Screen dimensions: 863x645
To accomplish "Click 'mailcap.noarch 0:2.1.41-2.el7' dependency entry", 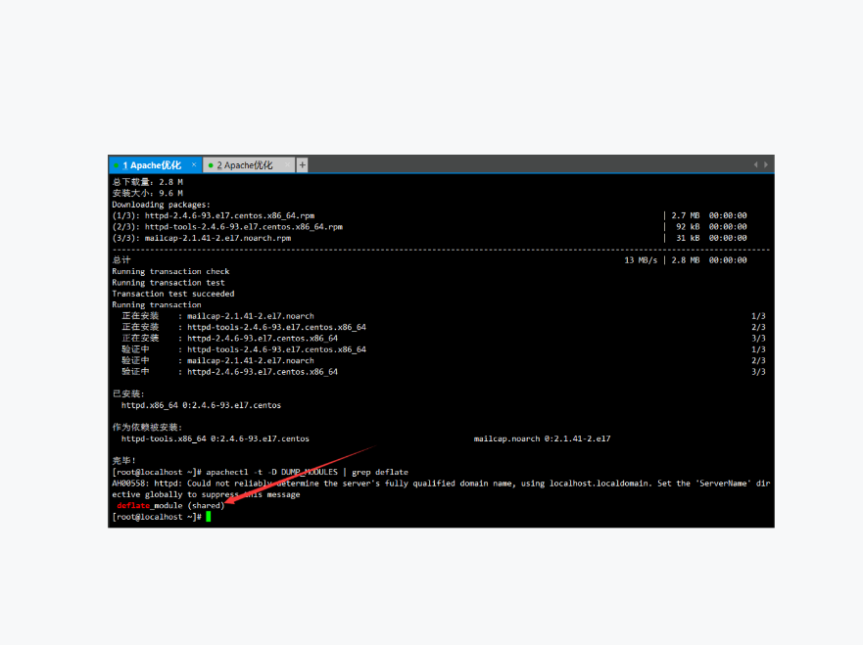I will pos(542,438).
